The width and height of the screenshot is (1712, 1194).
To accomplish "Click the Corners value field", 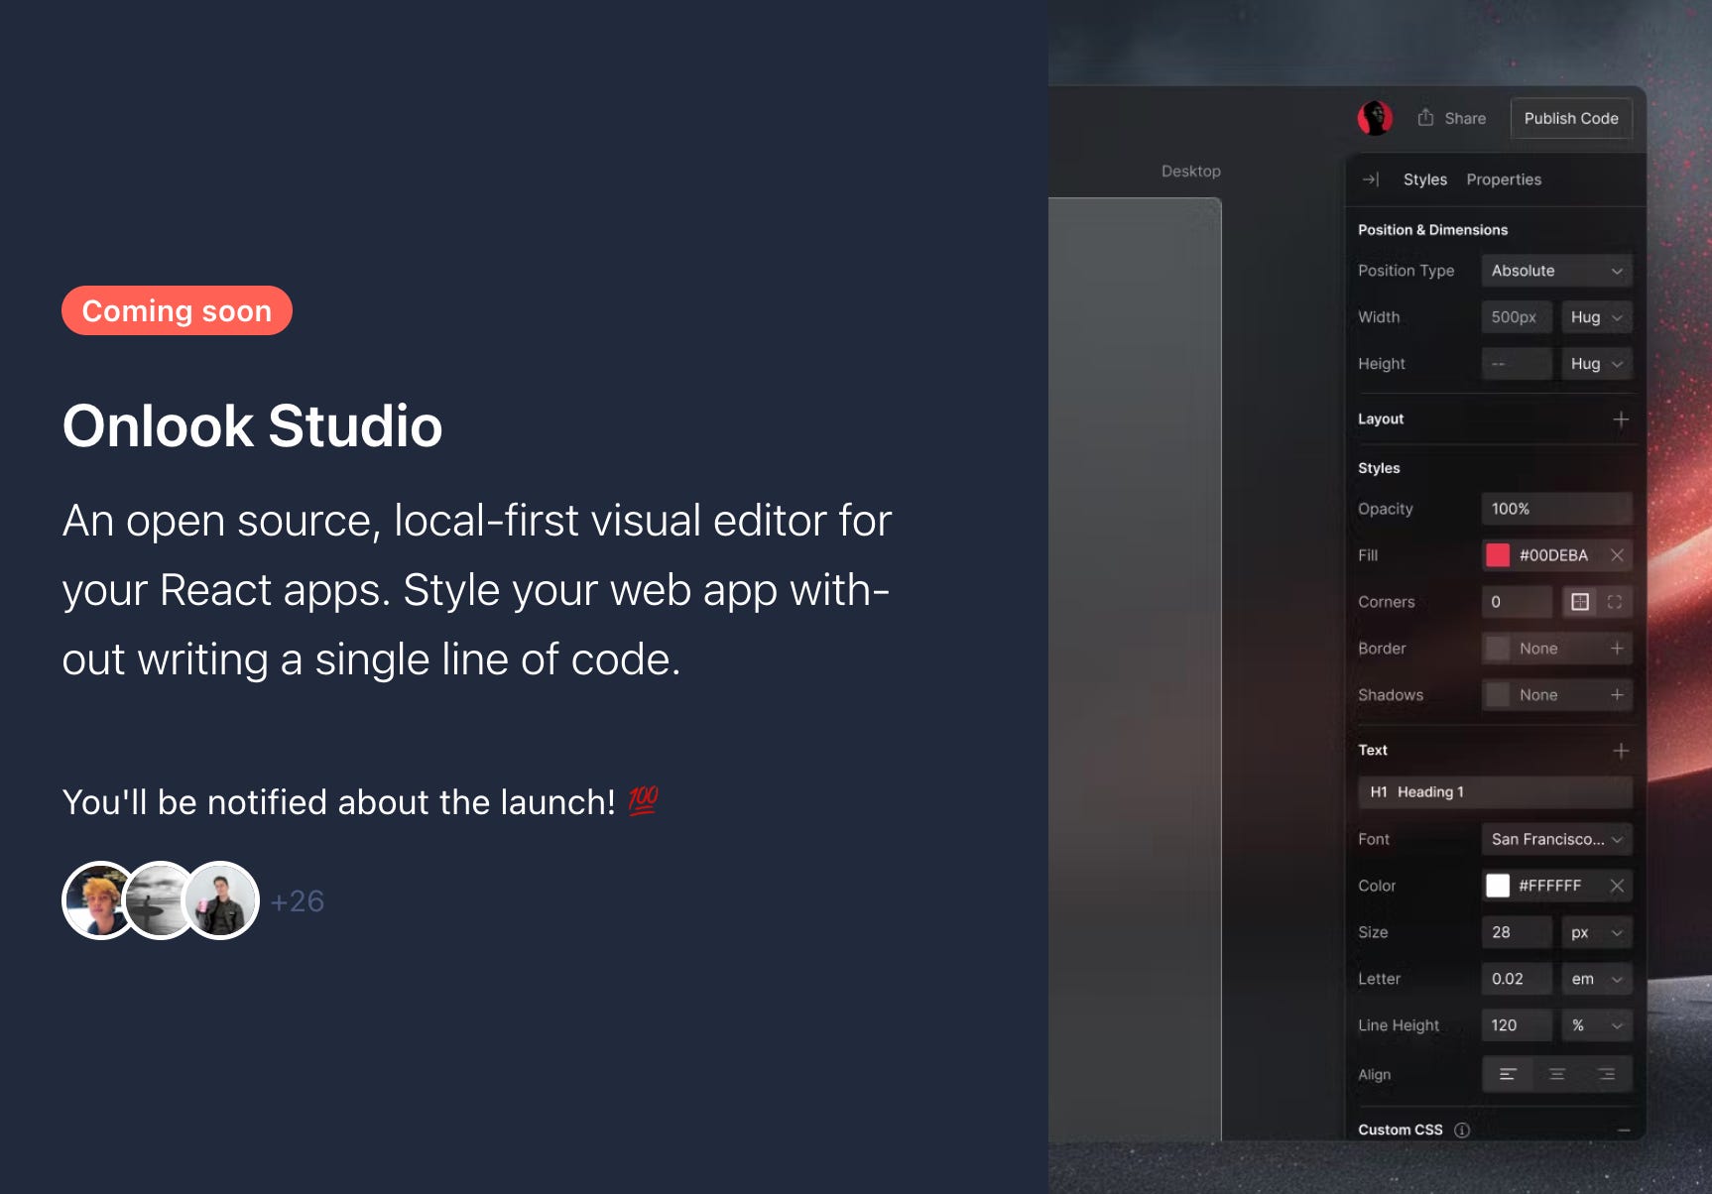I will [x=1517, y=602].
